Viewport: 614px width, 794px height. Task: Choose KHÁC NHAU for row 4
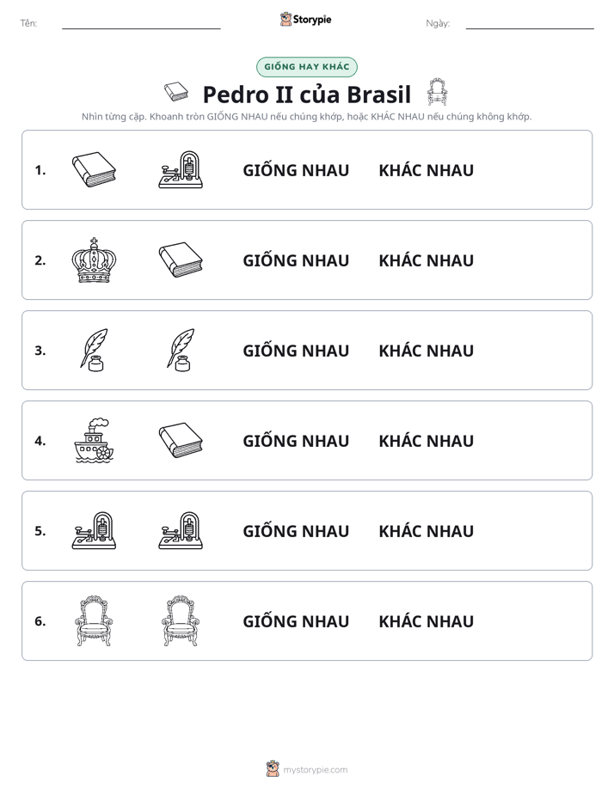click(x=426, y=441)
